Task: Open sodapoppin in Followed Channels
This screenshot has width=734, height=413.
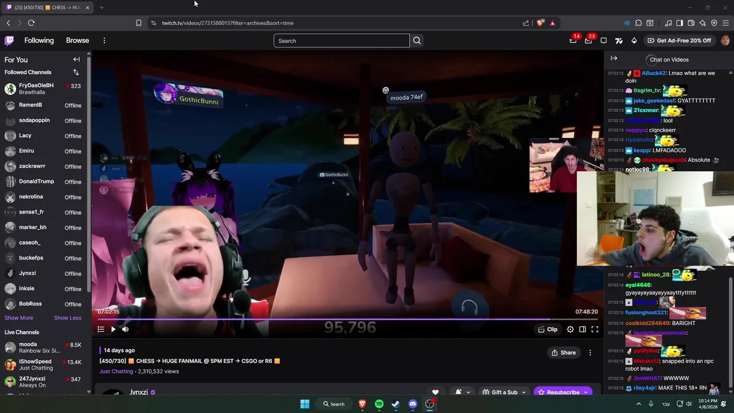Action: [x=44, y=120]
